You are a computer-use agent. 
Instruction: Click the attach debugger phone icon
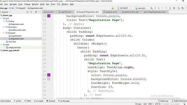tap(170, 8)
